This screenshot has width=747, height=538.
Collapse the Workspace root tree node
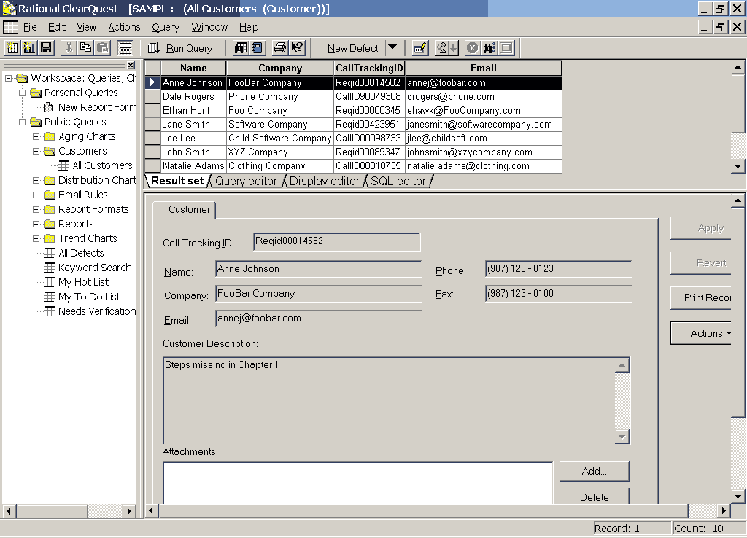pos(8,78)
